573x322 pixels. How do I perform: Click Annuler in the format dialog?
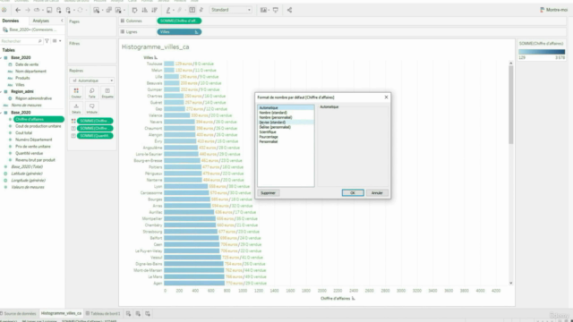[x=377, y=193]
